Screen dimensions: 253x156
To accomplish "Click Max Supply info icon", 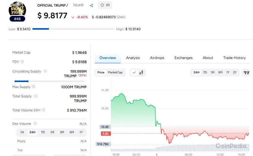I will 34,87.
